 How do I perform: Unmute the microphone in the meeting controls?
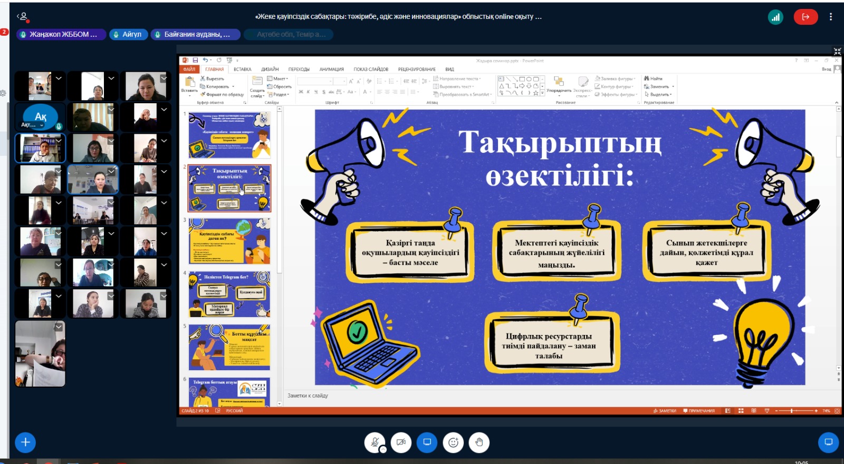[374, 442]
